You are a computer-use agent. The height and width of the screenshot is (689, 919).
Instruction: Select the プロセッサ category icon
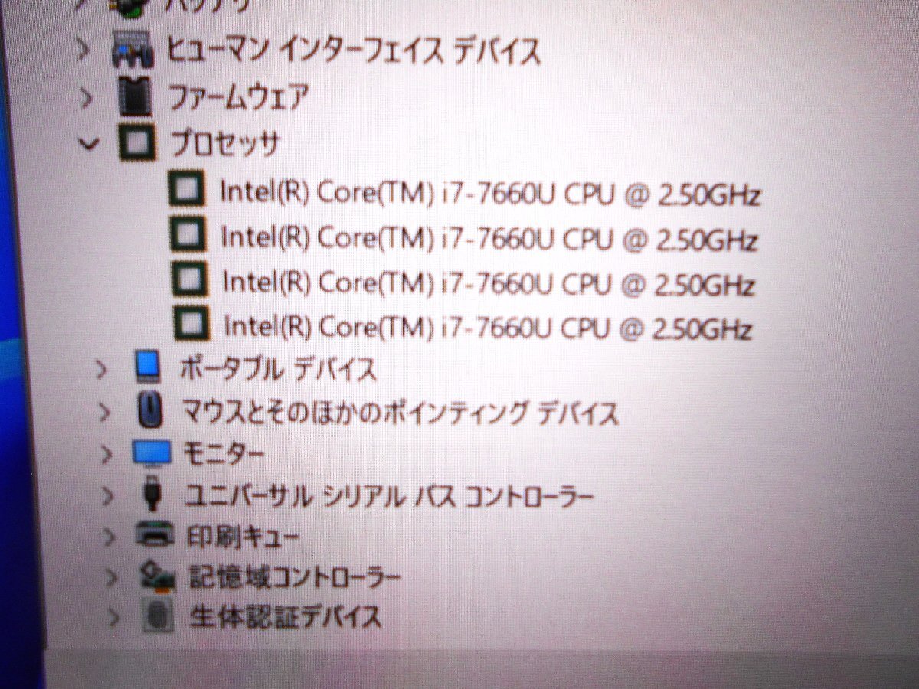138,144
